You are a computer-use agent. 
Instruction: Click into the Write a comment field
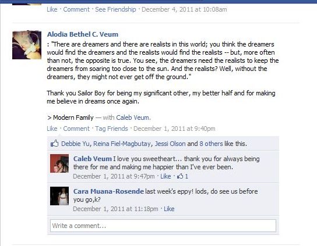163,226
